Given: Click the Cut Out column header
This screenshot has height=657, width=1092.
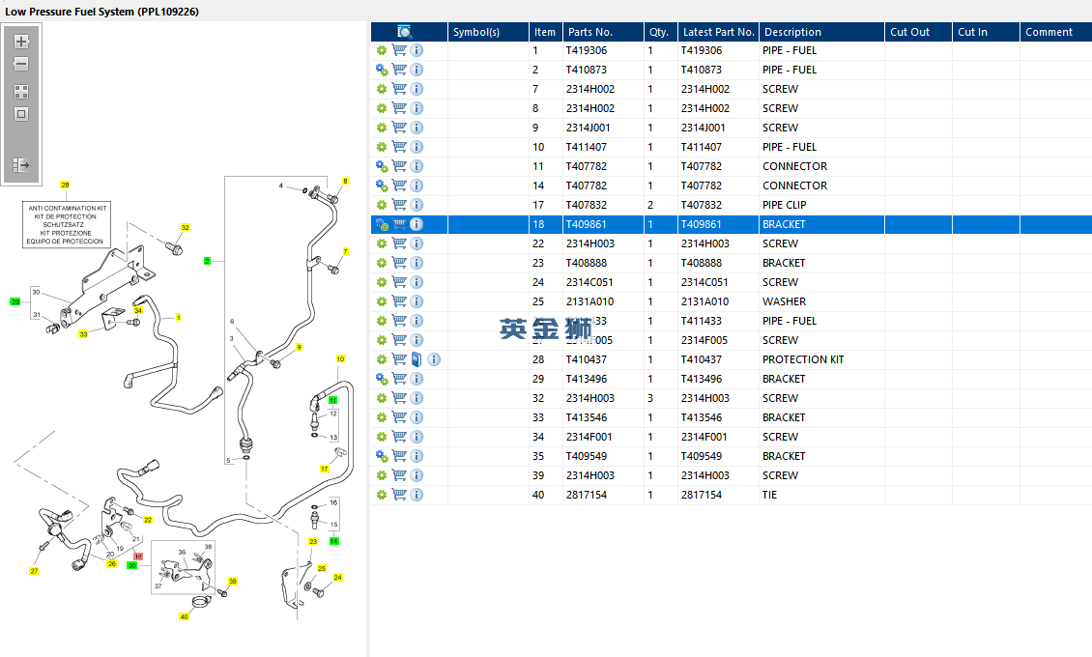Looking at the screenshot, I should (919, 32).
